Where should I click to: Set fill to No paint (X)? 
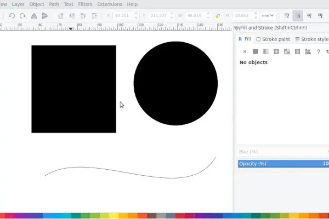[245, 51]
